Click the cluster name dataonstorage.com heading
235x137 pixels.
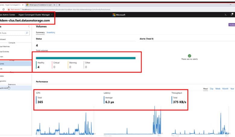(x=25, y=20)
